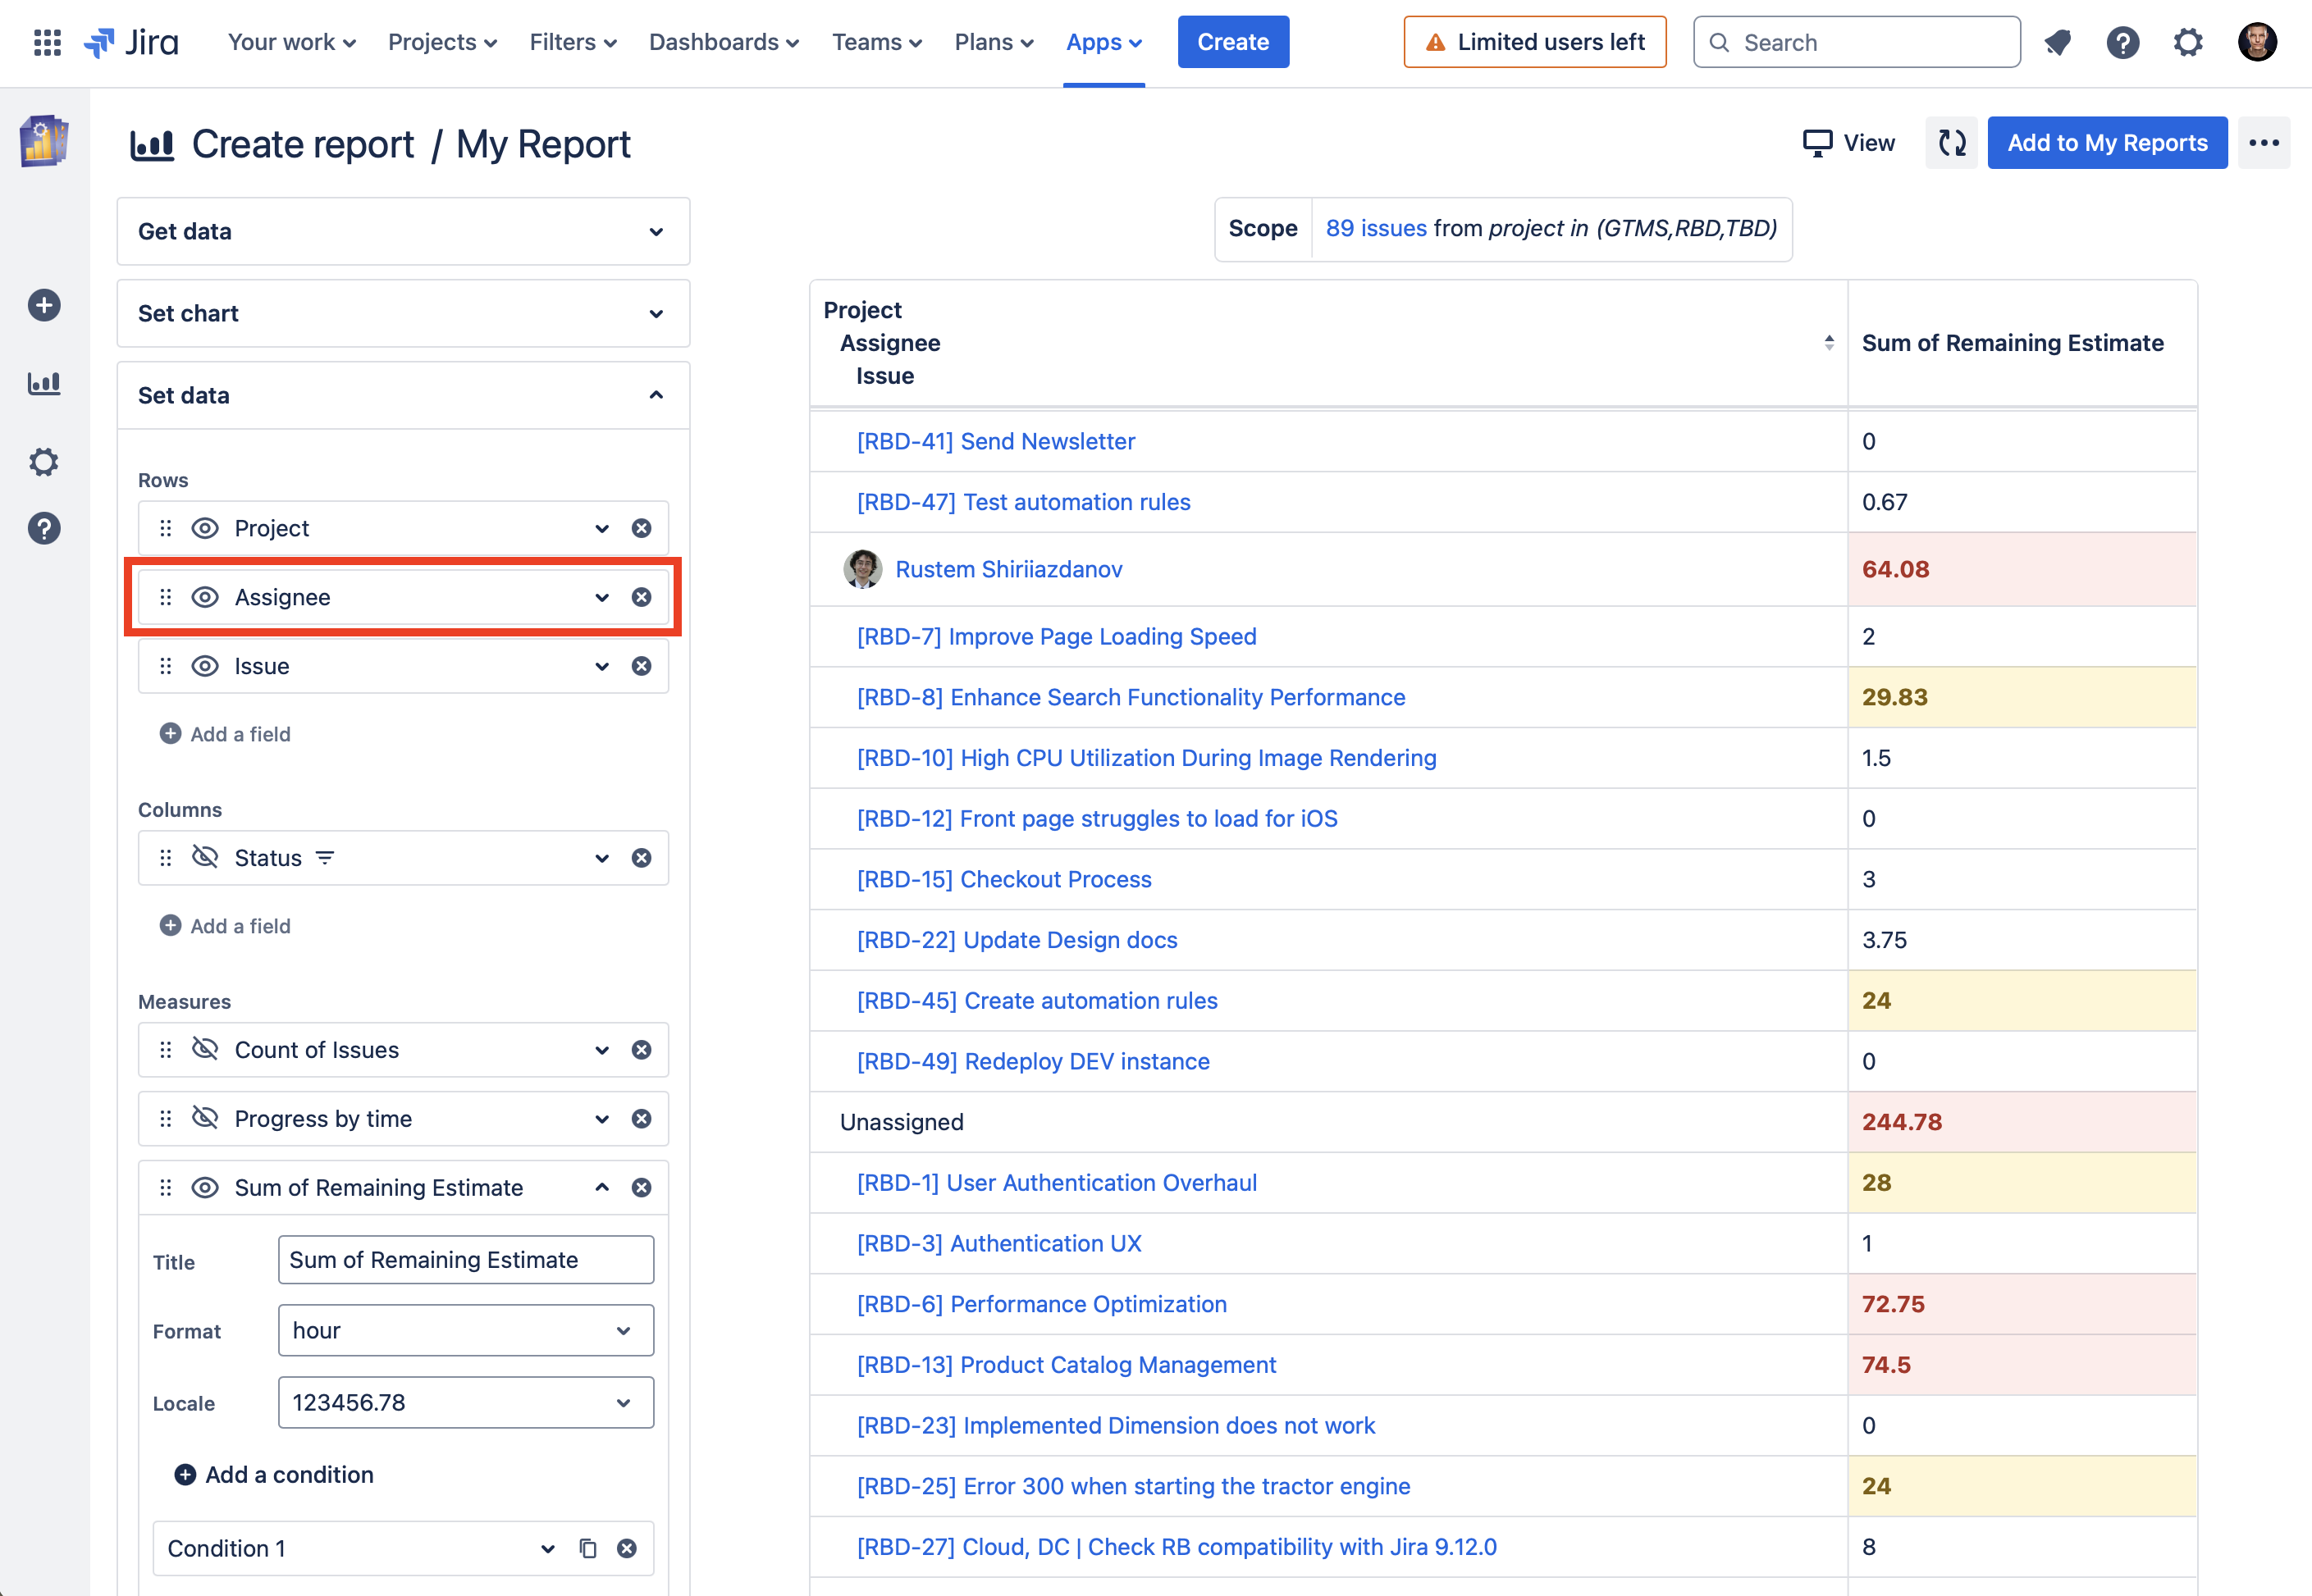Open the more options ellipsis menu
Viewport: 2312px width, 1596px height.
2263,143
